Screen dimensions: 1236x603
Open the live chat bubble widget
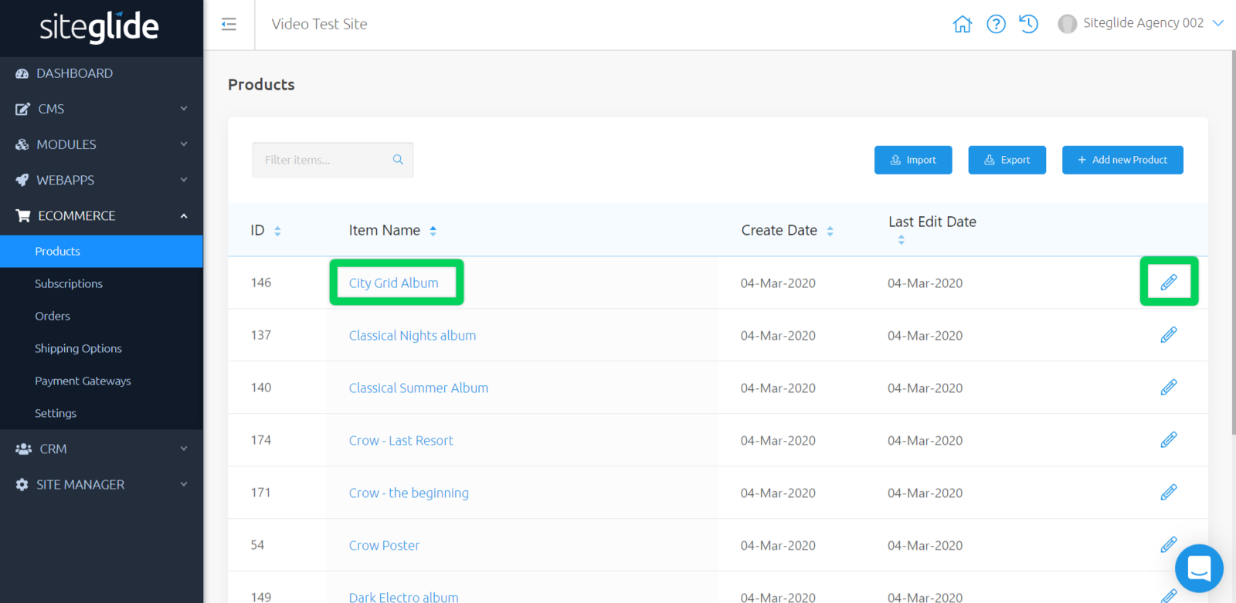point(1198,569)
